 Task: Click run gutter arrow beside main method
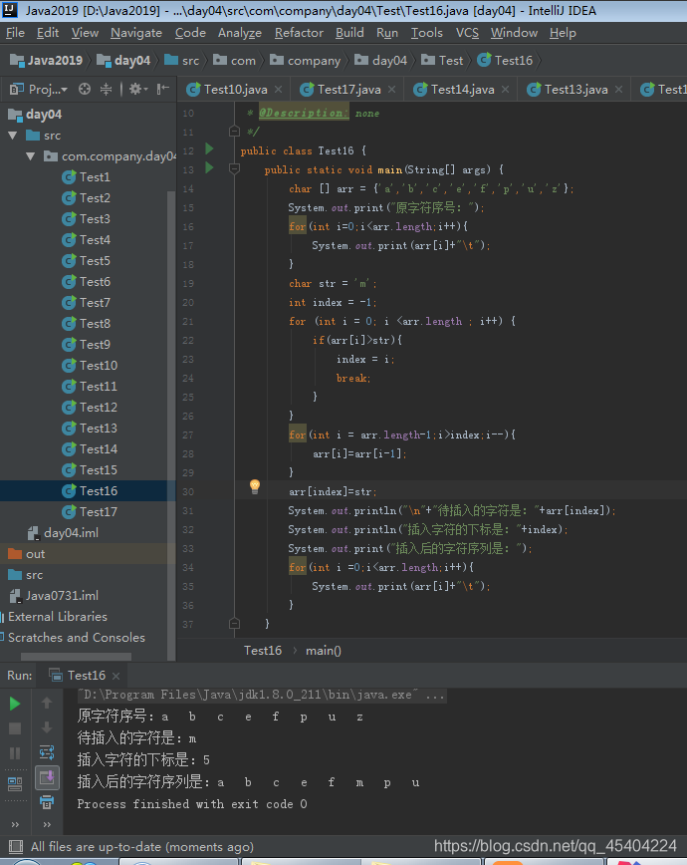(x=209, y=167)
